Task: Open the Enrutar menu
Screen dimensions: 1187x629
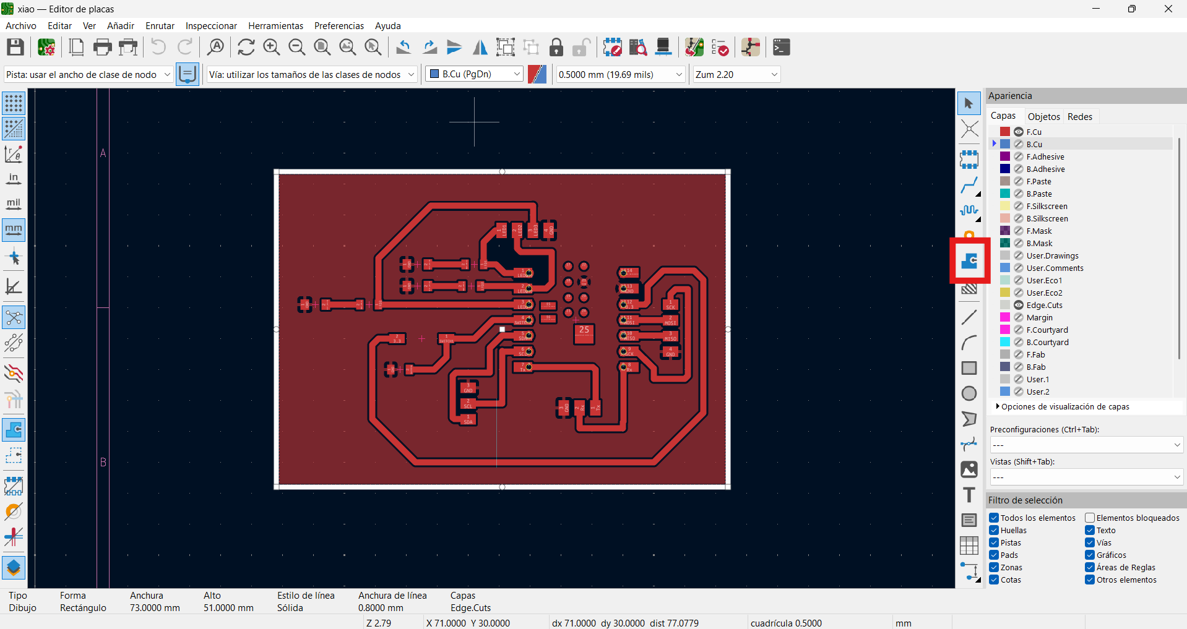Action: click(x=160, y=25)
